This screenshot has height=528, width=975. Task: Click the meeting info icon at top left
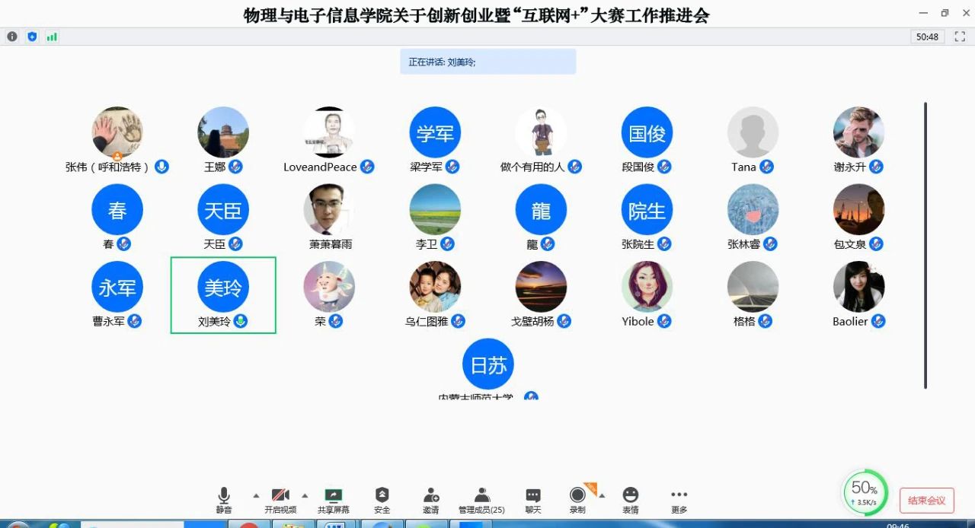(x=12, y=37)
